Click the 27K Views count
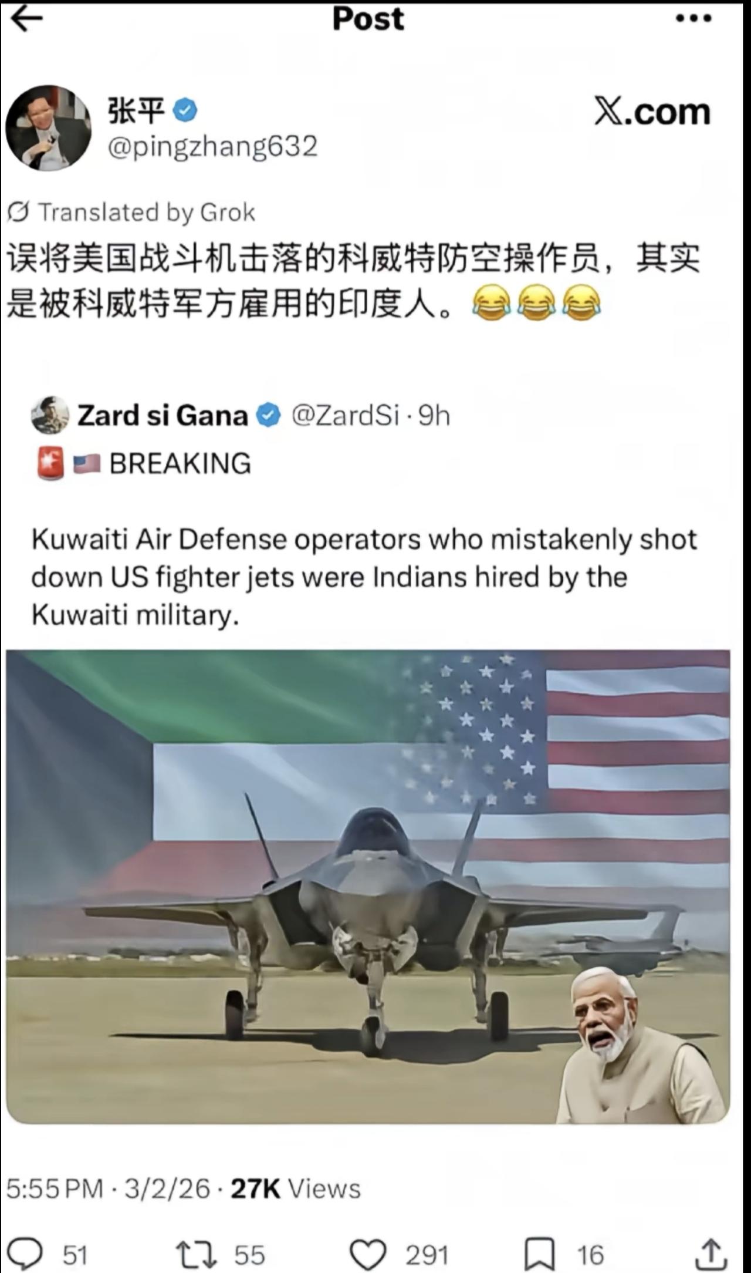Screen dimensions: 751x1273 [296, 1189]
